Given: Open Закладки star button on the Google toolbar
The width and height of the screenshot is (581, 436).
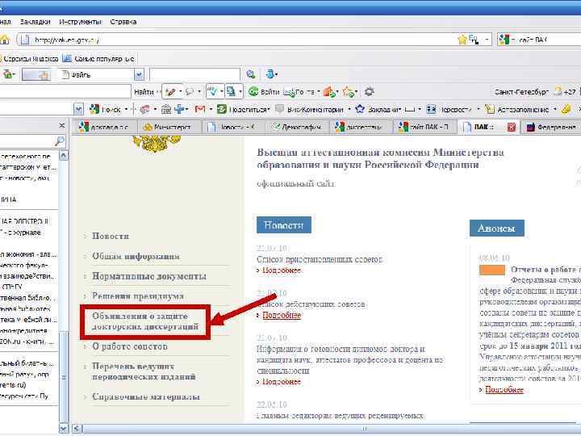Looking at the screenshot, I should (378, 109).
